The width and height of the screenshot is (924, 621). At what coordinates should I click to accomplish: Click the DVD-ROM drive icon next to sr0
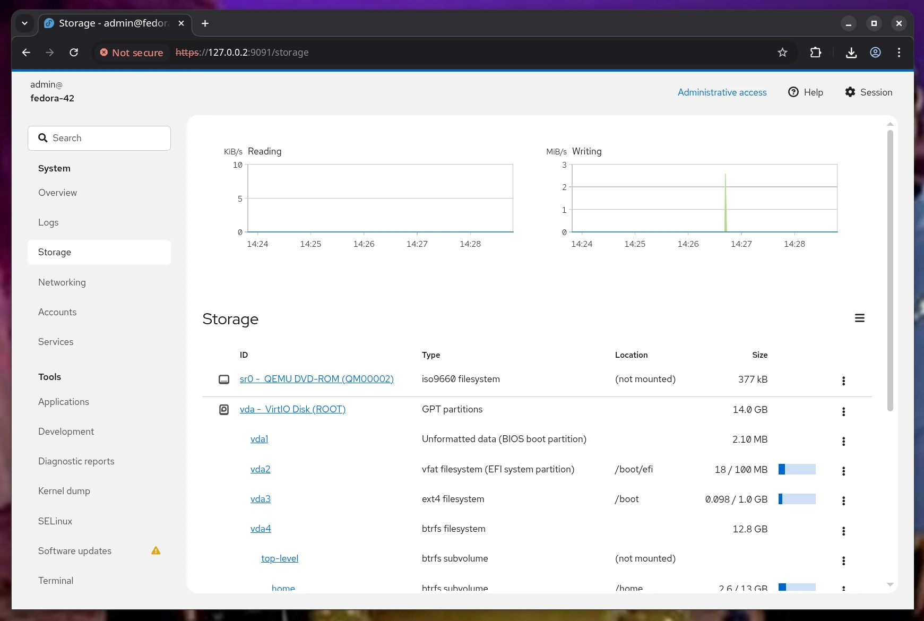click(x=224, y=379)
